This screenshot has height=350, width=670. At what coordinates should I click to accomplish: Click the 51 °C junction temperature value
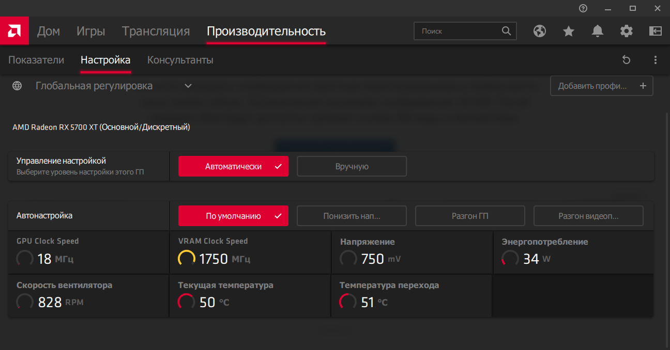(x=374, y=302)
